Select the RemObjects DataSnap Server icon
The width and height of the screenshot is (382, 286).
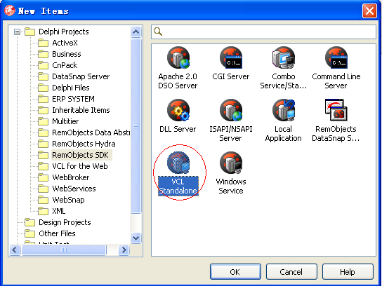coord(336,110)
